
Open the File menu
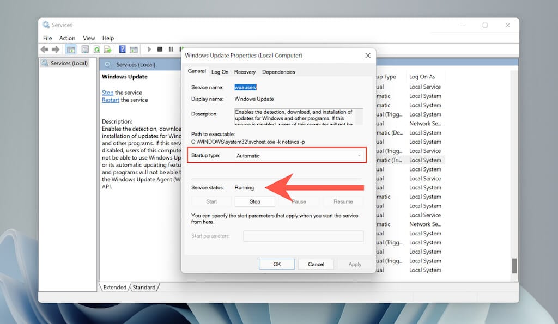(x=47, y=38)
